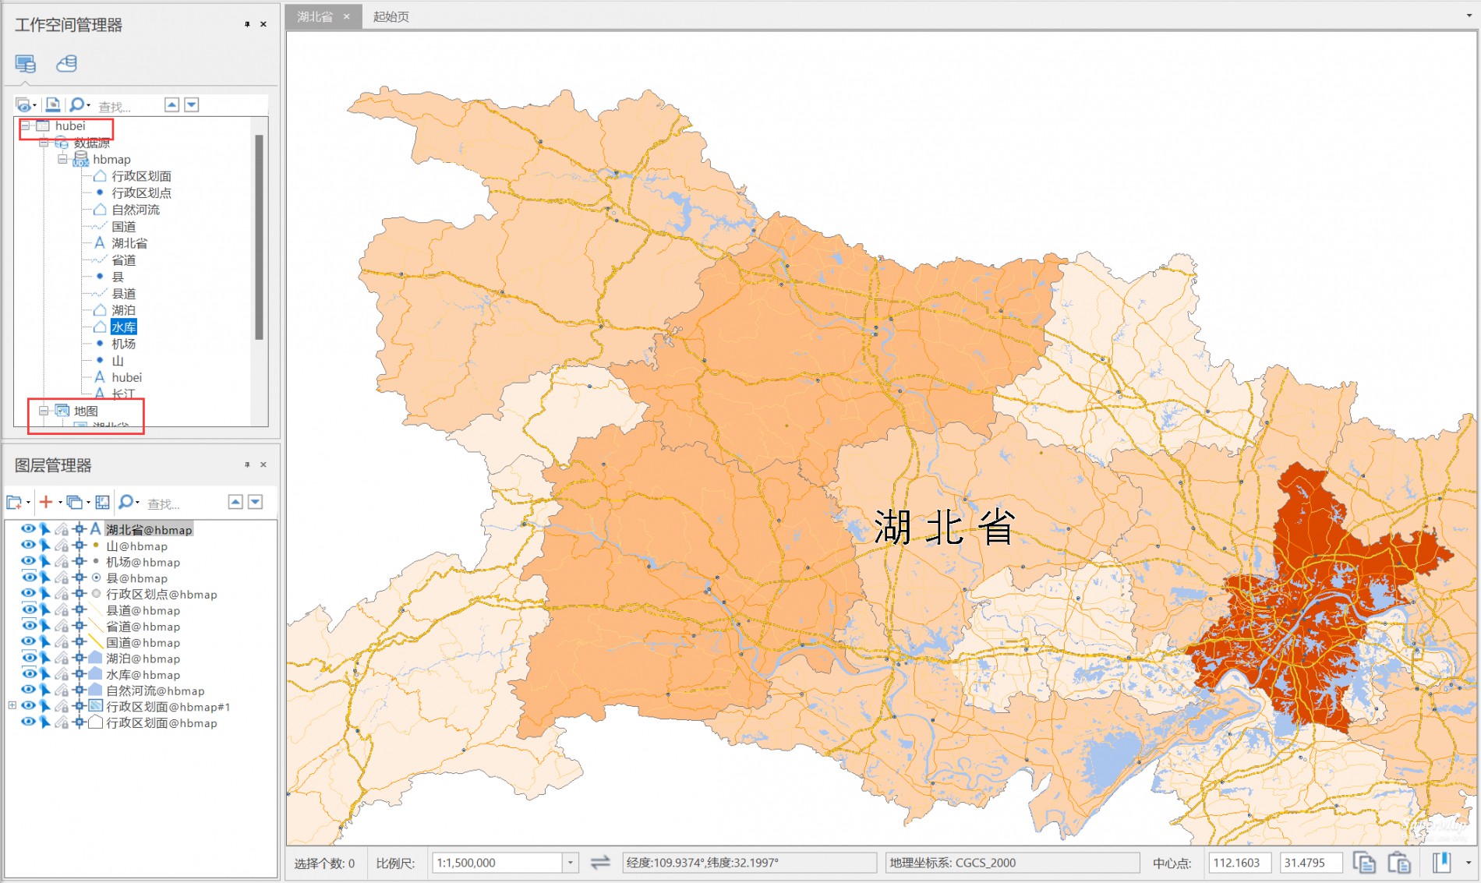
Task: Select the 机场 dataset in workspace tree
Action: 123,344
